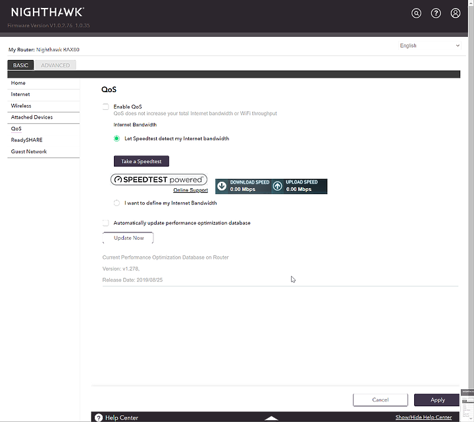The image size is (474, 422).
Task: Open ReadySHARE in the sidebar menu
Action: tap(26, 140)
